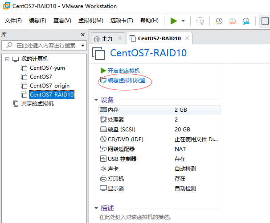
Task: Click the disc icon beside CD/DVD (IDE)
Action: point(103,139)
